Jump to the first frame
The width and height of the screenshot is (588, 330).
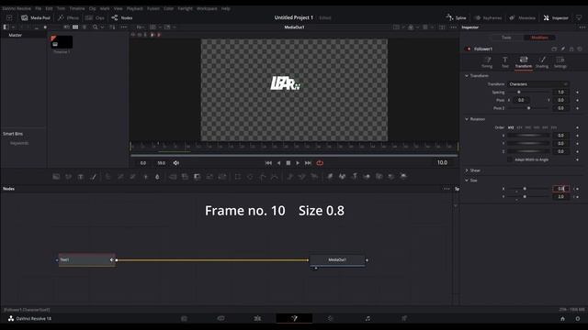[x=268, y=163]
